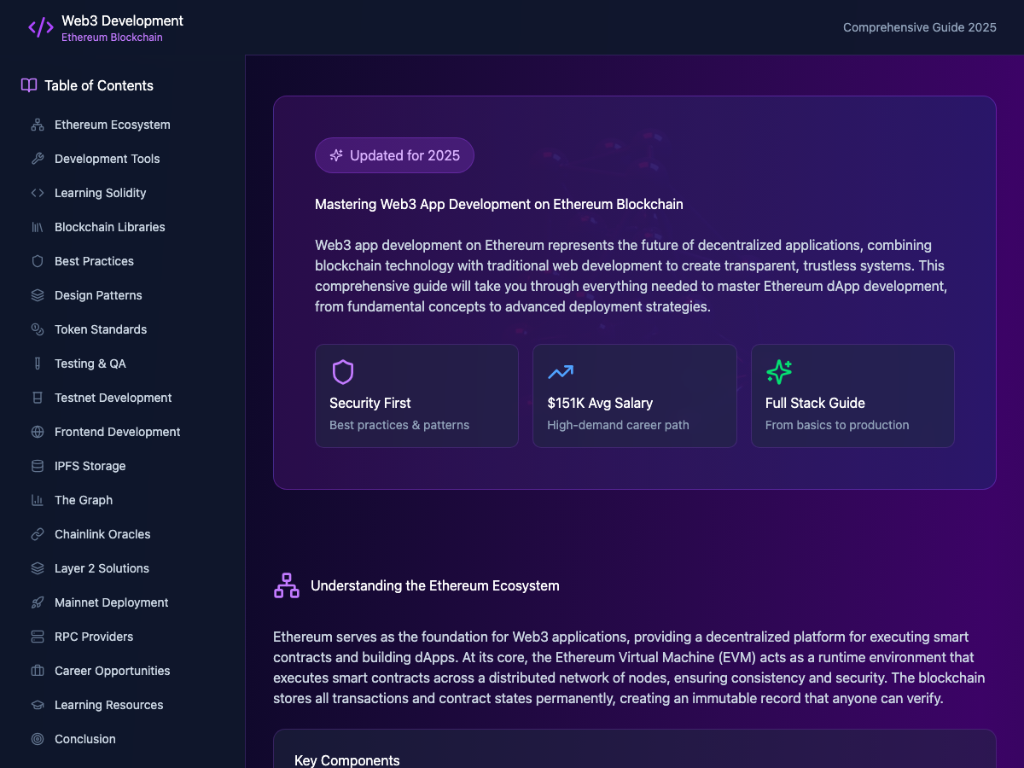Click the Frontend Development globe icon
The height and width of the screenshot is (768, 1024).
(x=38, y=432)
